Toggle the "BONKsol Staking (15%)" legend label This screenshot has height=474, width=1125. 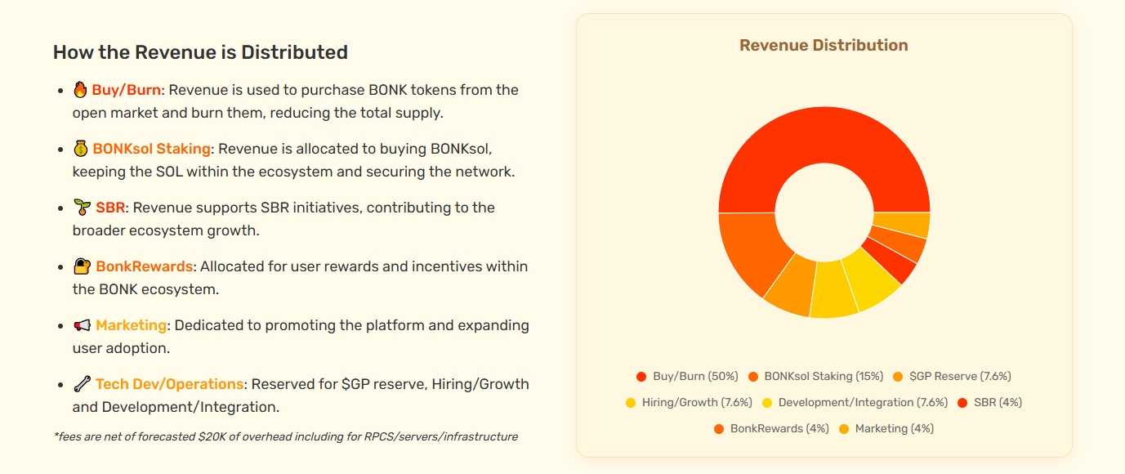tap(824, 377)
